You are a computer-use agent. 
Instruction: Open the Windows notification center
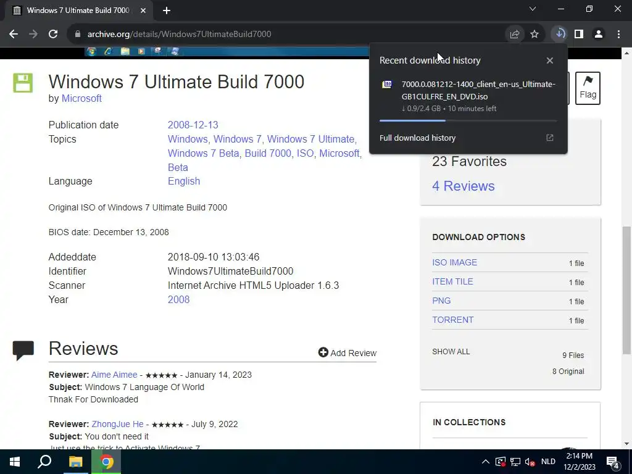(613, 462)
